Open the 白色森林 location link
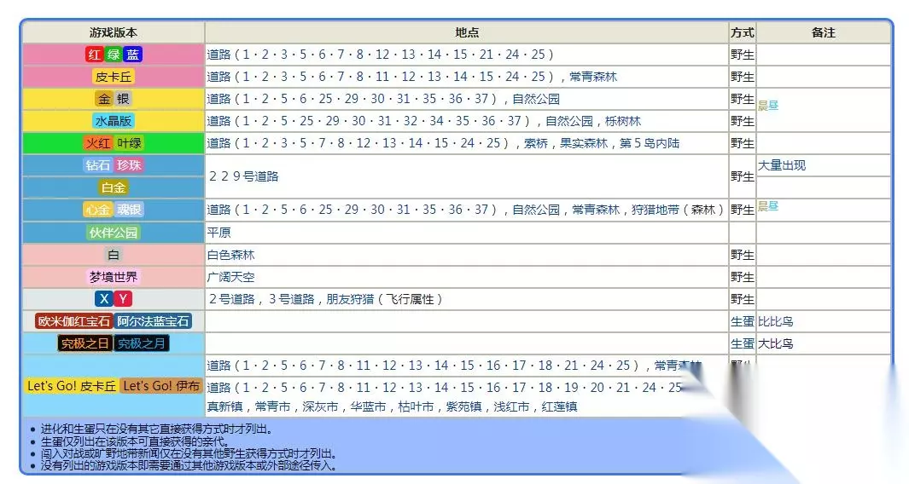 (230, 255)
